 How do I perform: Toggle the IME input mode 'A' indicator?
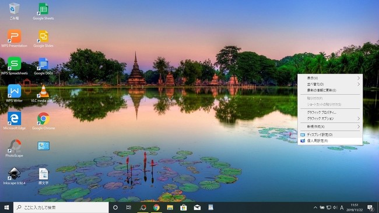coord(342,207)
